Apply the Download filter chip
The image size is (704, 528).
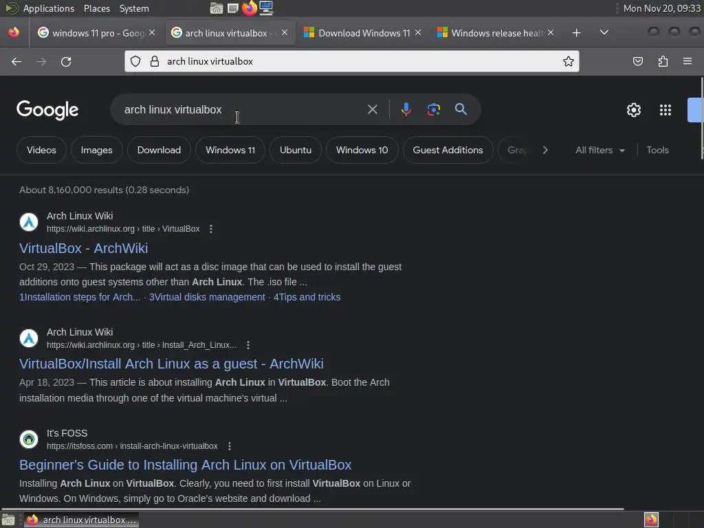click(159, 150)
